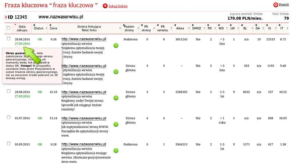Image resolution: width=291 pixels, height=167 pixels.
Task: Open the www.nazwaserwisu.pl link in the 01.07.2014 row
Action: tap(83, 118)
